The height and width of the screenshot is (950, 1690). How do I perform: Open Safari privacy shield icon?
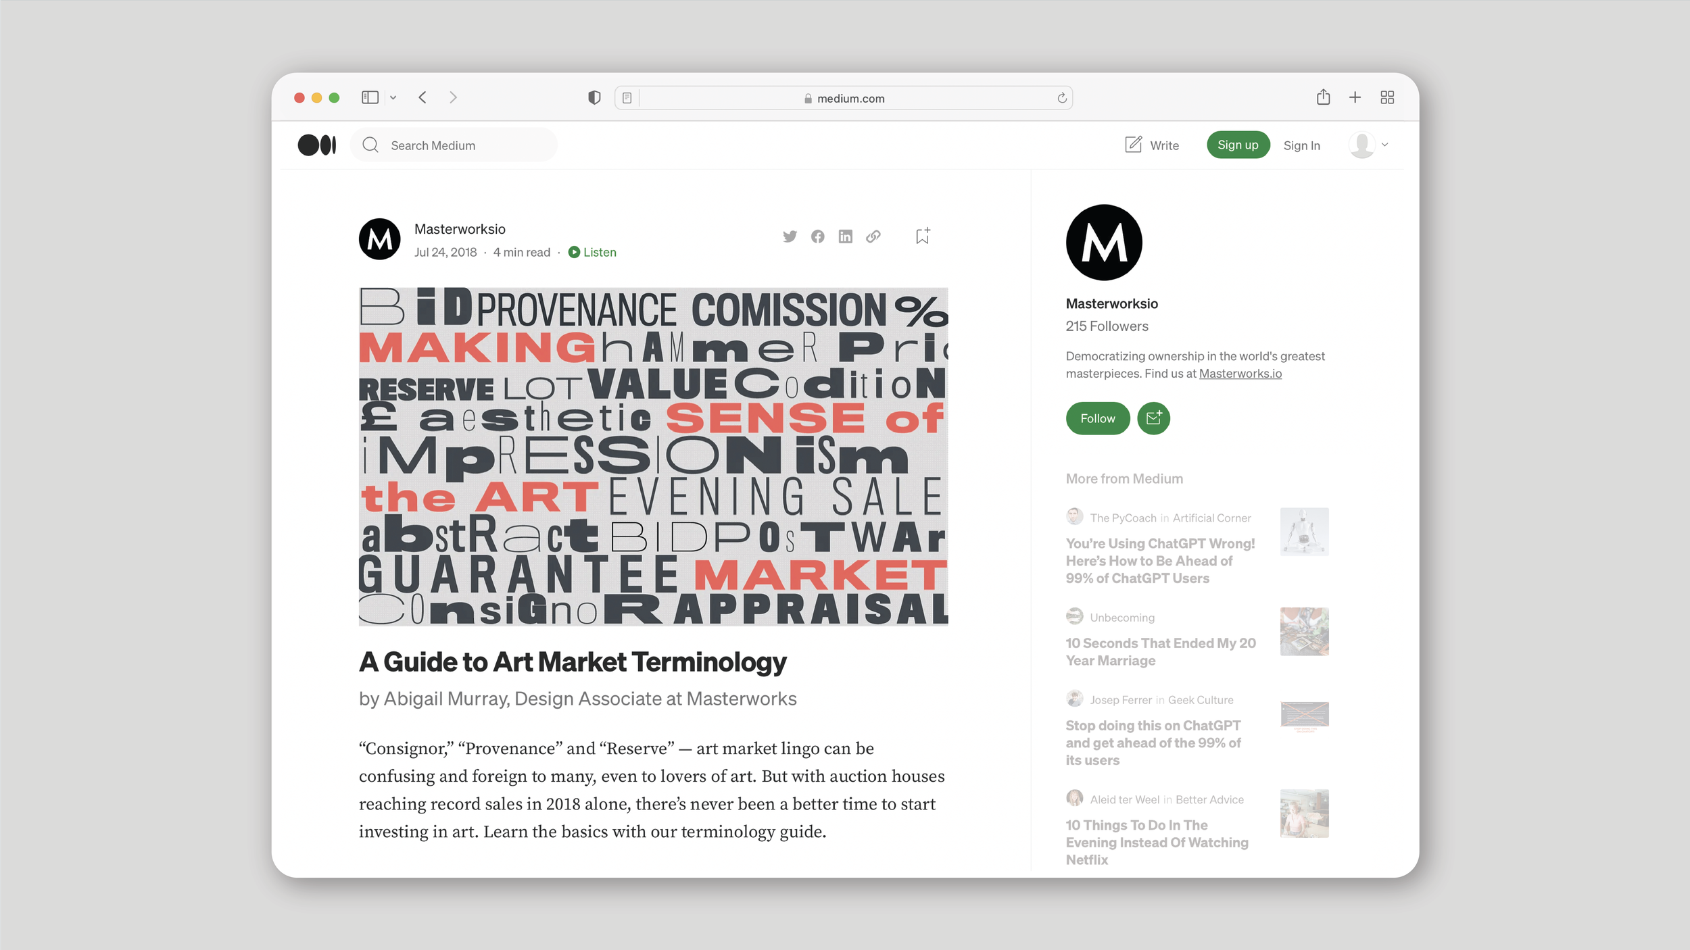pyautogui.click(x=594, y=98)
